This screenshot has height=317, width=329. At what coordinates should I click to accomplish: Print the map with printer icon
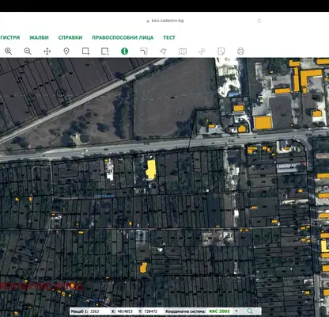pos(240,52)
